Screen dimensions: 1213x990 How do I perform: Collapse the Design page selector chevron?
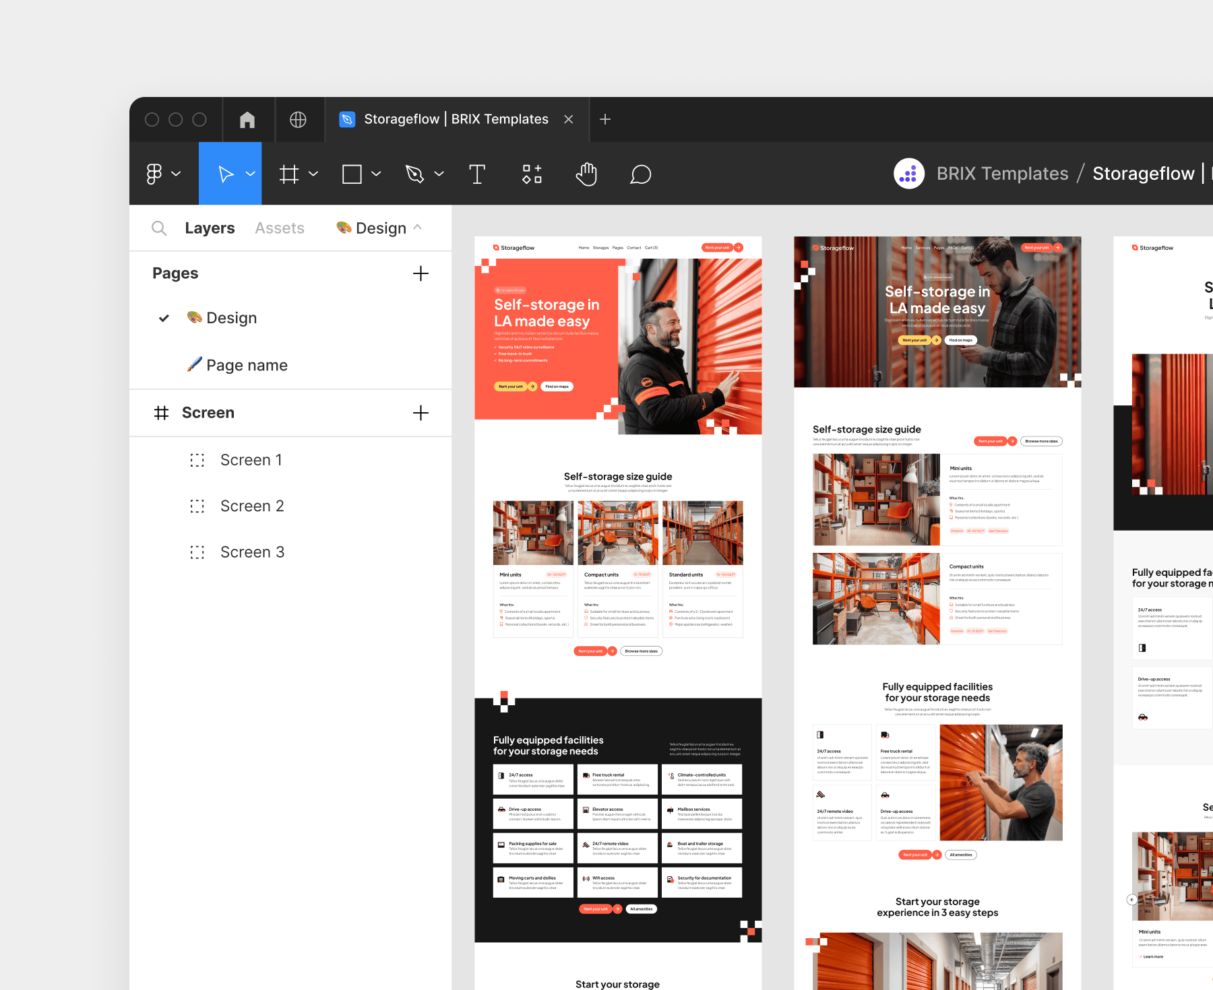[418, 228]
